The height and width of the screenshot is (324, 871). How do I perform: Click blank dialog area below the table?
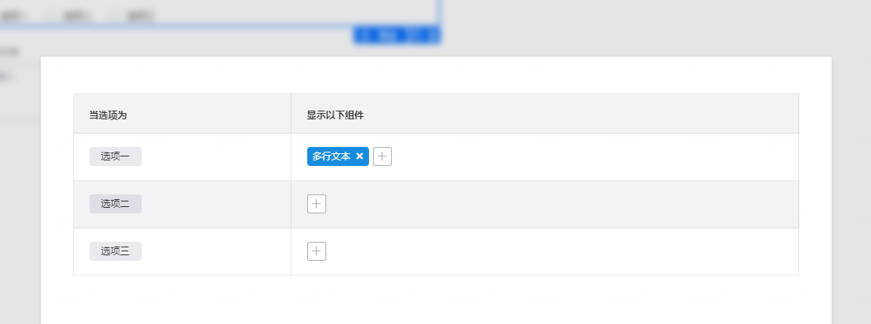pos(436,300)
